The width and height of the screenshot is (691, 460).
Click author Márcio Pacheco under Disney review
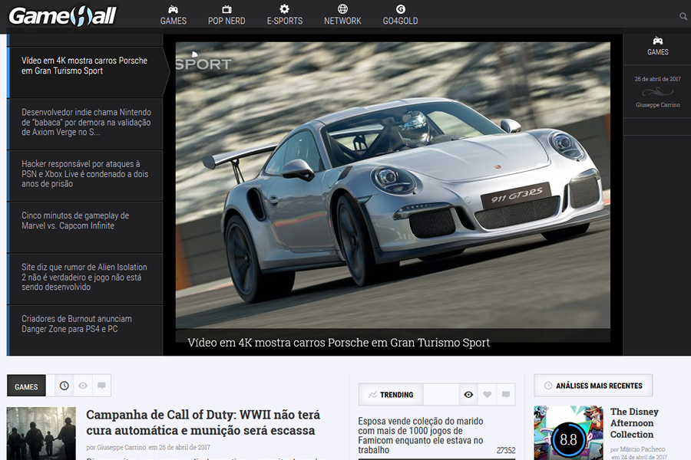643,449
